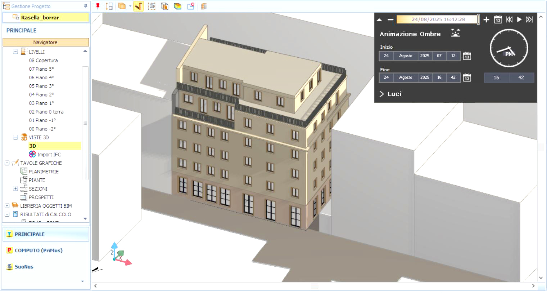The height and width of the screenshot is (293, 547).
Task: Click the zoom-extents dashed frame icon
Action: pos(152,6)
